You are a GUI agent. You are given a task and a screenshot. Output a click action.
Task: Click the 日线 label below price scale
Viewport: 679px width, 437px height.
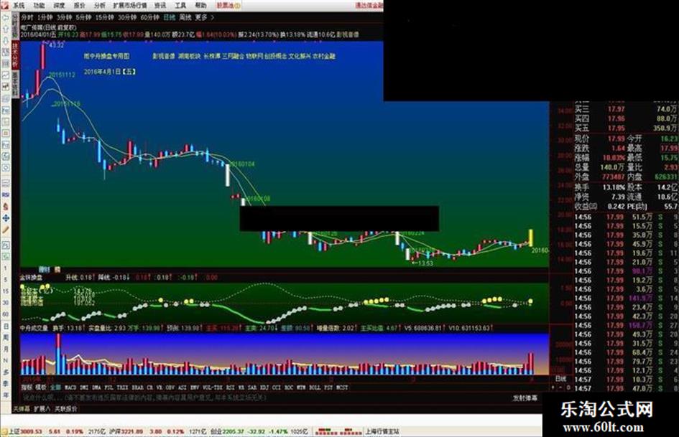[x=560, y=379]
